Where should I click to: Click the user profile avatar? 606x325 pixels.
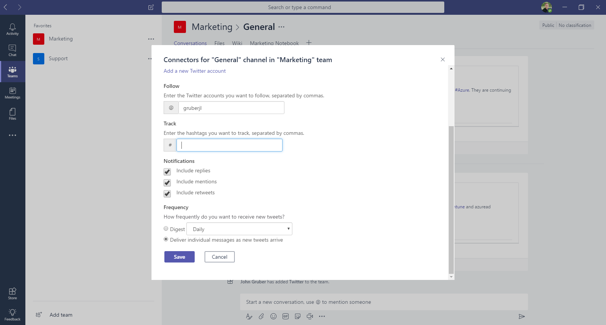point(547,7)
